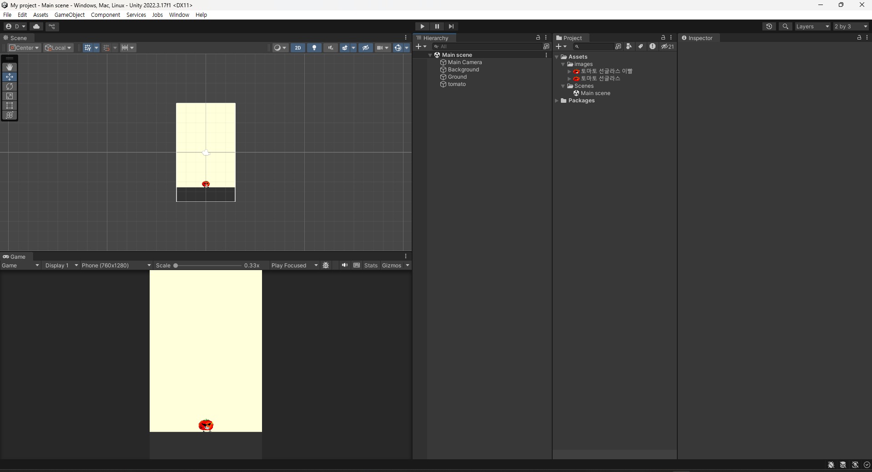Viewport: 872px width, 472px height.
Task: Open the Window menu
Action: [179, 15]
